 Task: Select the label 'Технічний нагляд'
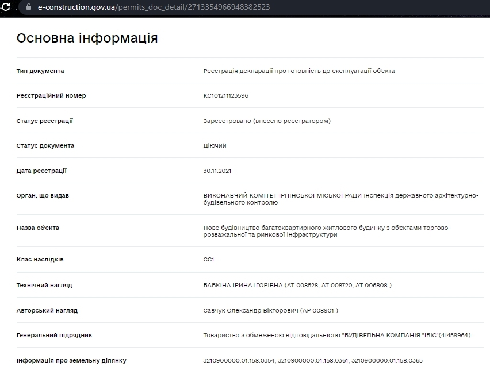click(44, 285)
